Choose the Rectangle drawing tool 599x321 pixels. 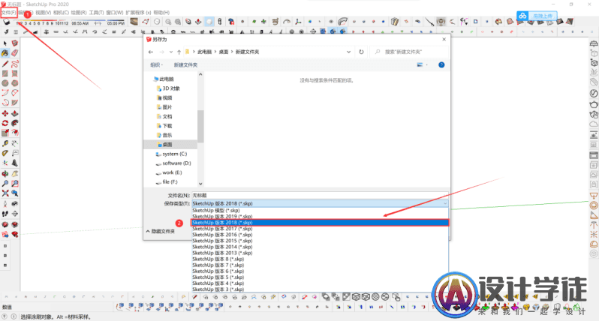pyautogui.click(x=5, y=73)
